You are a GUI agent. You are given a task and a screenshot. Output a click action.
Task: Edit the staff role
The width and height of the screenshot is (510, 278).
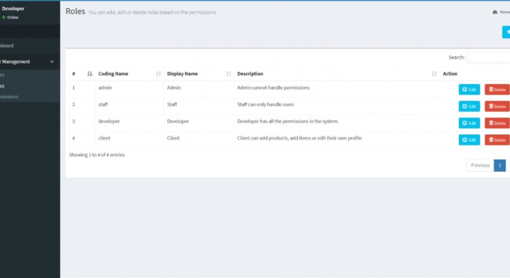(x=469, y=106)
